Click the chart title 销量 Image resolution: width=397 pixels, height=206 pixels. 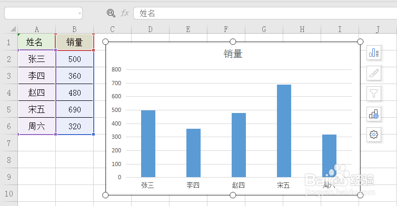pos(233,54)
